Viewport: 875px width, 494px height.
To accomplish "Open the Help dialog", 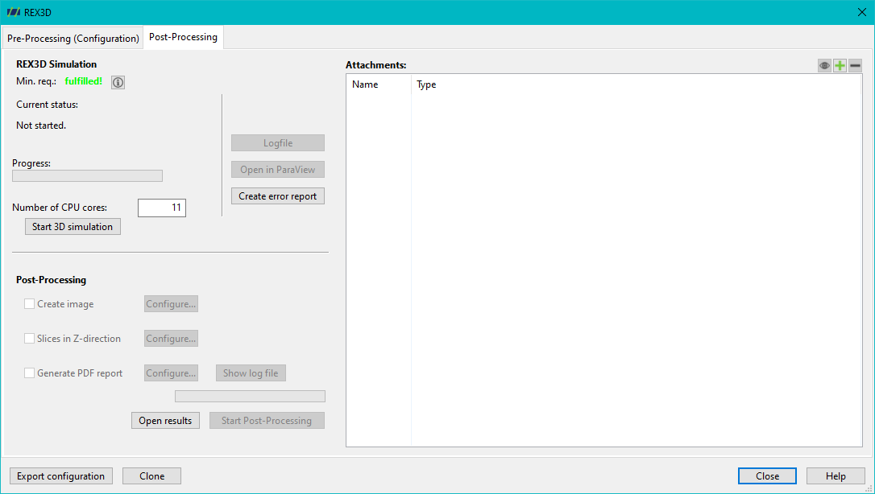I will pyautogui.click(x=836, y=476).
